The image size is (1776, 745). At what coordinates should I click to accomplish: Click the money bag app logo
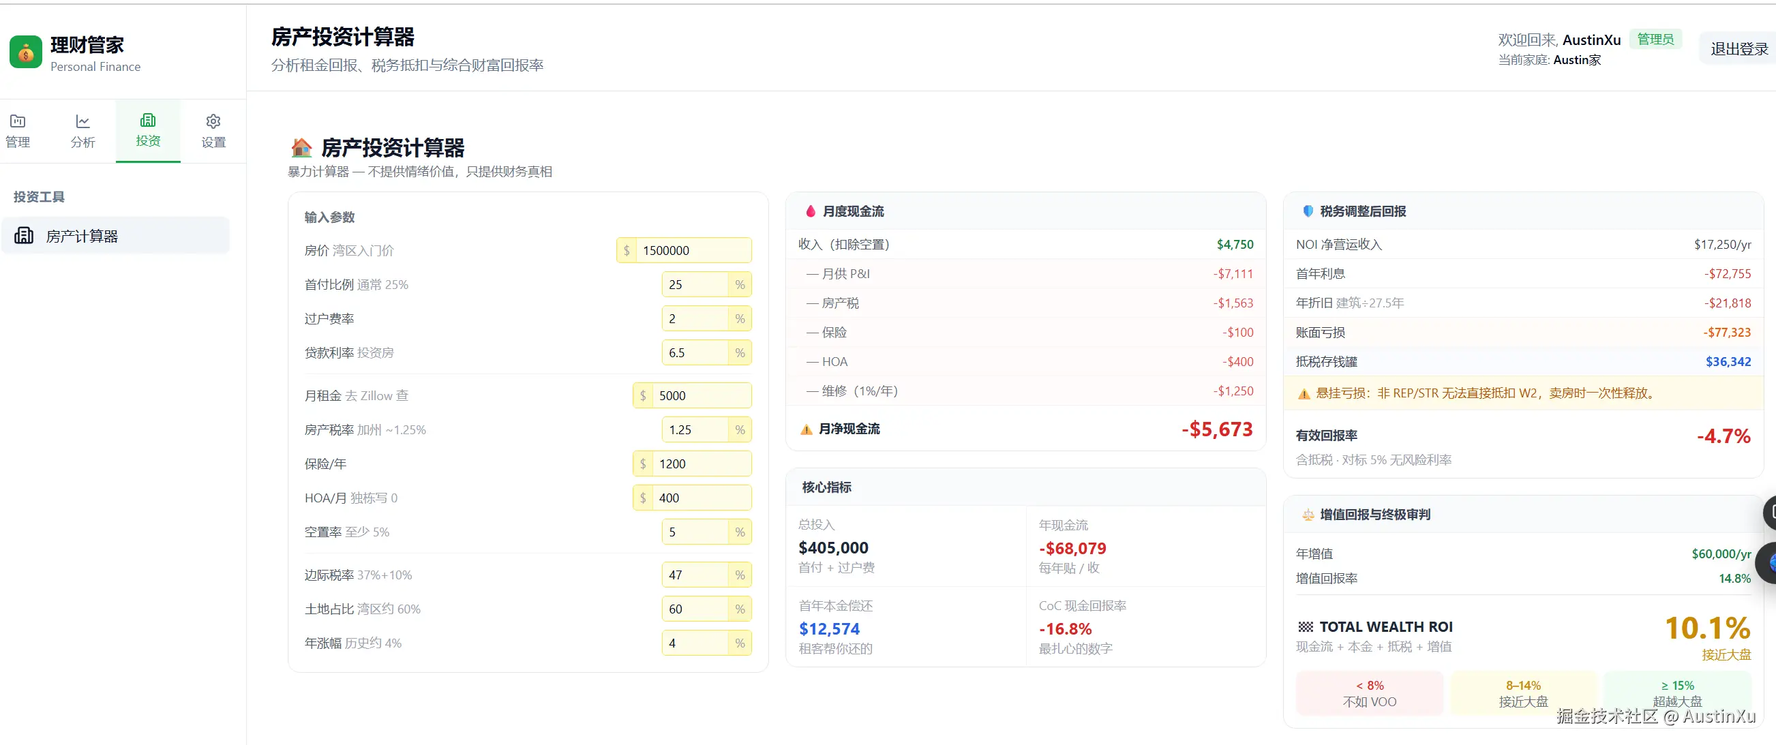tap(25, 52)
